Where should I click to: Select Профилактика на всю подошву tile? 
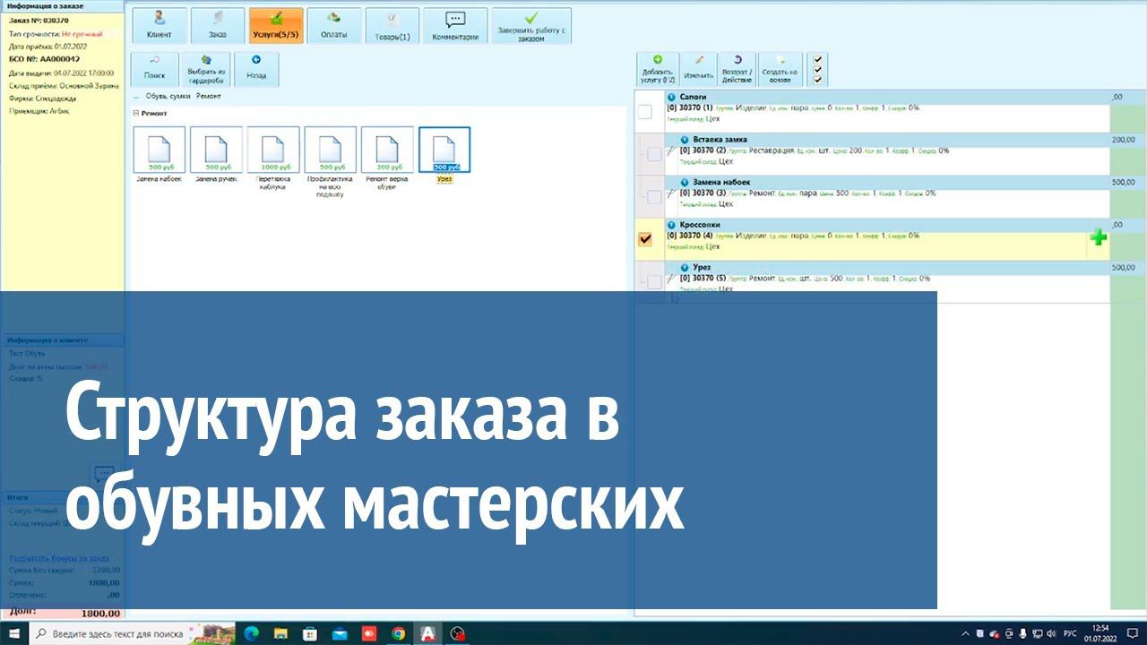click(330, 162)
